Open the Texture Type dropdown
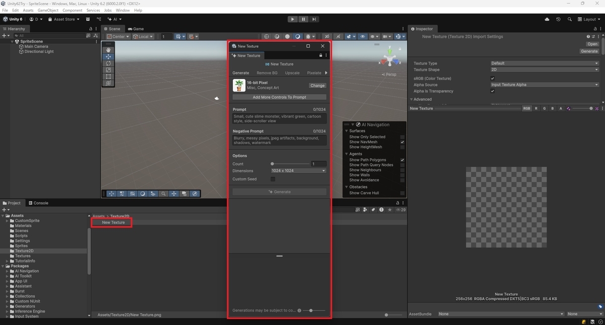The width and height of the screenshot is (605, 325). (544, 63)
